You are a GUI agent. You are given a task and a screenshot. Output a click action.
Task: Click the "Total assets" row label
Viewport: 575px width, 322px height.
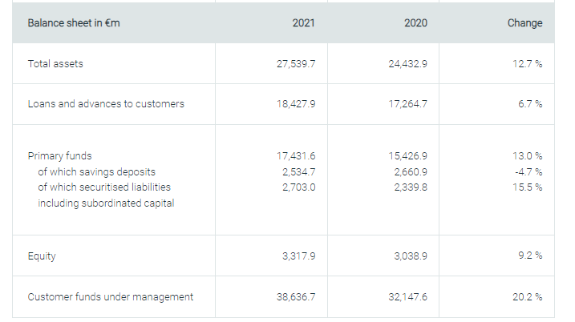(55, 64)
